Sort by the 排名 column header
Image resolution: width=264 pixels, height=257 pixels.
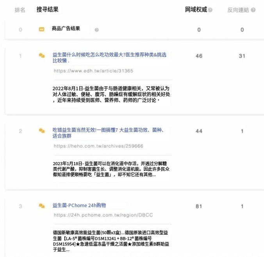pyautogui.click(x=20, y=10)
